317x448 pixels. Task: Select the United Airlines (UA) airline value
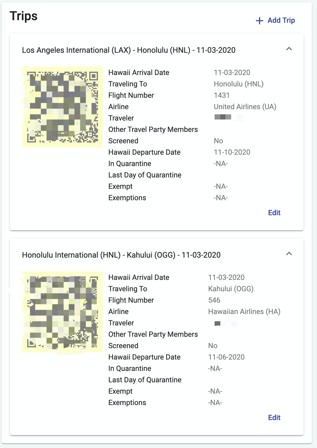point(245,107)
